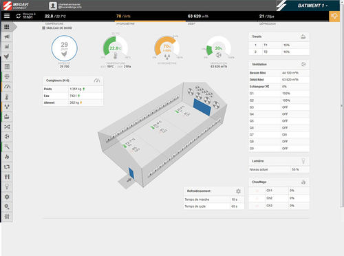
Task: Click the orange hygrometry gauge 70%
Action: tap(166, 47)
